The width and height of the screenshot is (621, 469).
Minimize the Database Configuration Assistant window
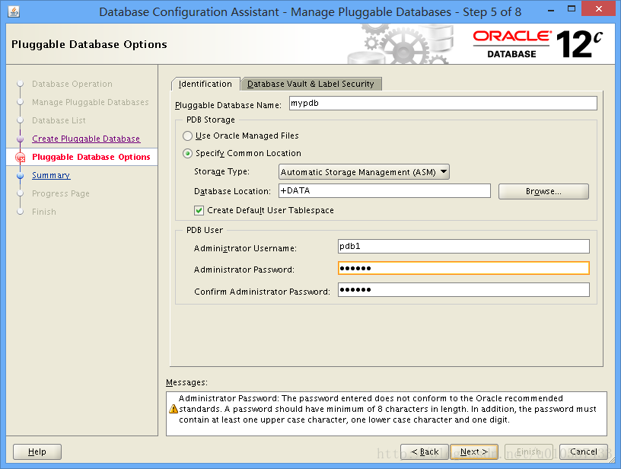[x=551, y=10]
